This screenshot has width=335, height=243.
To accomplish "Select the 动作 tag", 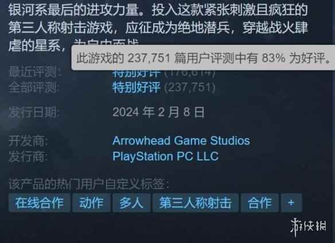I will 91,203.
